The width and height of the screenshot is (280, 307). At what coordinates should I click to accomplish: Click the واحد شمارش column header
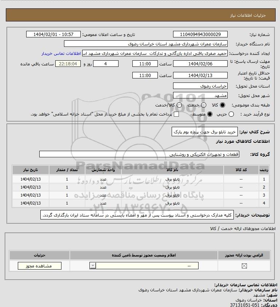[103, 170]
